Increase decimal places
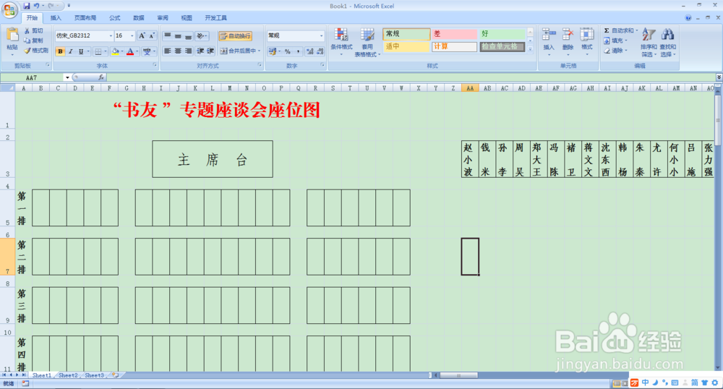The width and height of the screenshot is (723, 389). (310, 51)
